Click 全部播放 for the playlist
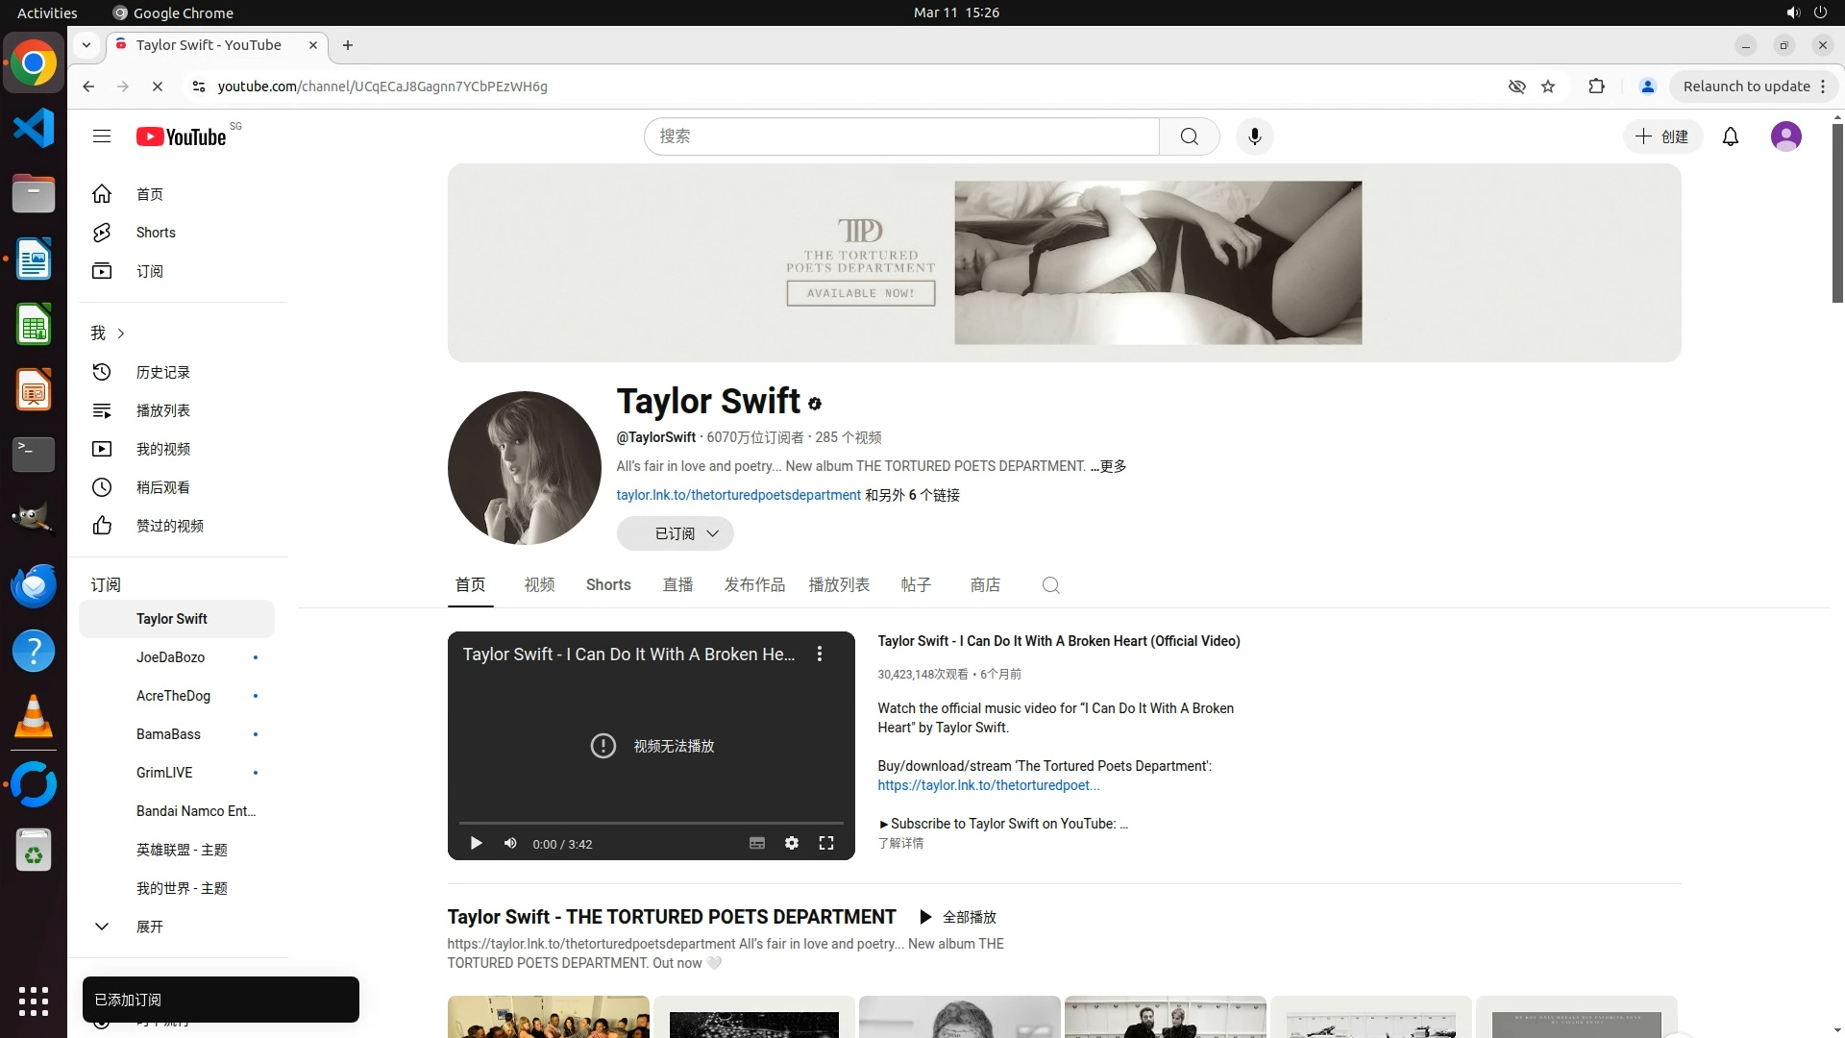This screenshot has width=1845, height=1038. tap(958, 917)
